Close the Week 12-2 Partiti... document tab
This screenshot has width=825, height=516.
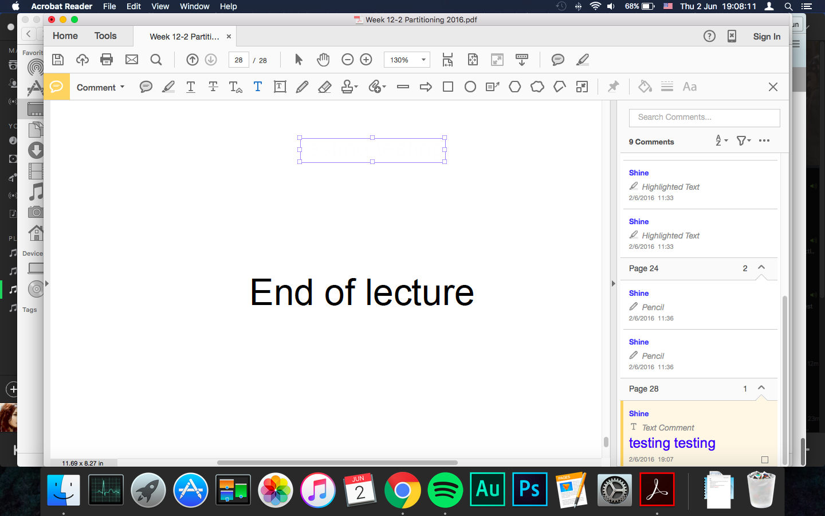tap(229, 36)
